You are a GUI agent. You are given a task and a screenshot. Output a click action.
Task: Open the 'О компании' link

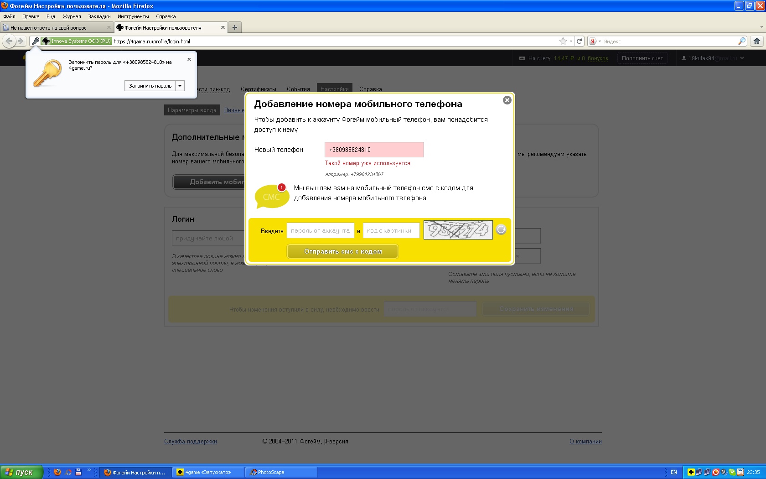coord(585,442)
